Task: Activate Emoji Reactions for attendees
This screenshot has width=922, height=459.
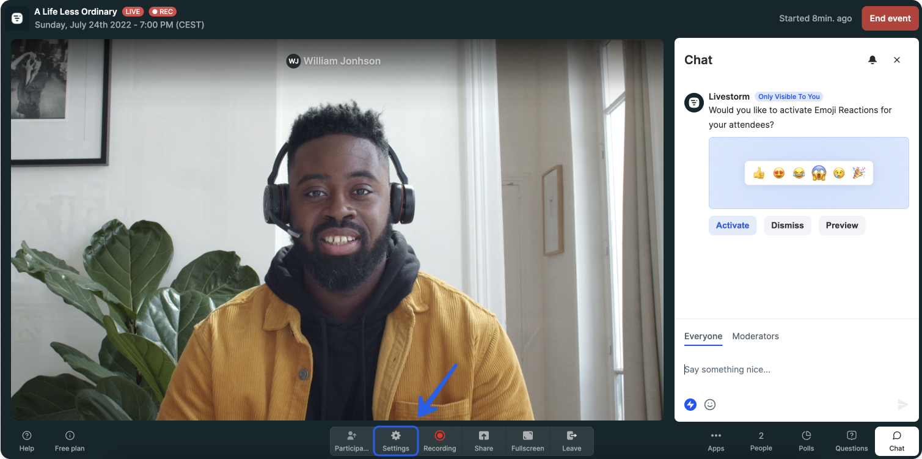Action: 732,225
